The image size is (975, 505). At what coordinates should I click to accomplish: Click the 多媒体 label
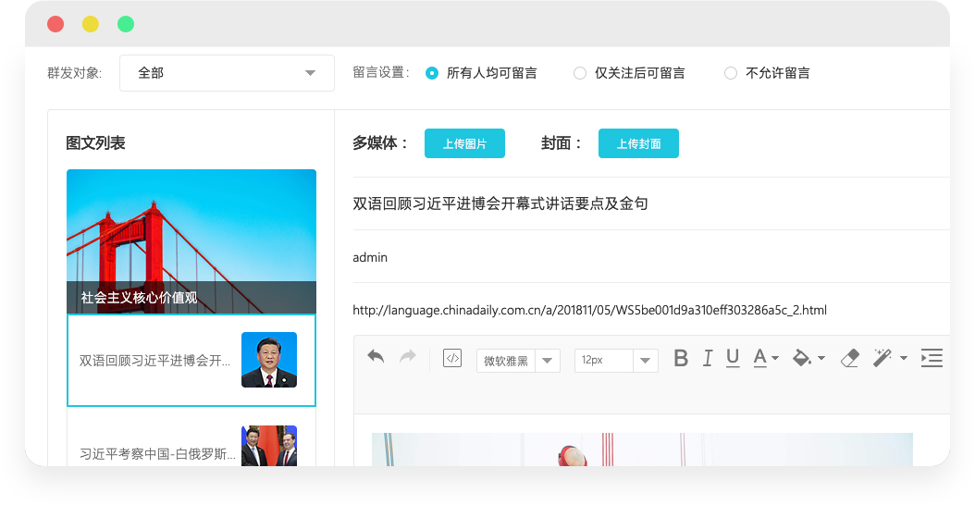(x=380, y=143)
